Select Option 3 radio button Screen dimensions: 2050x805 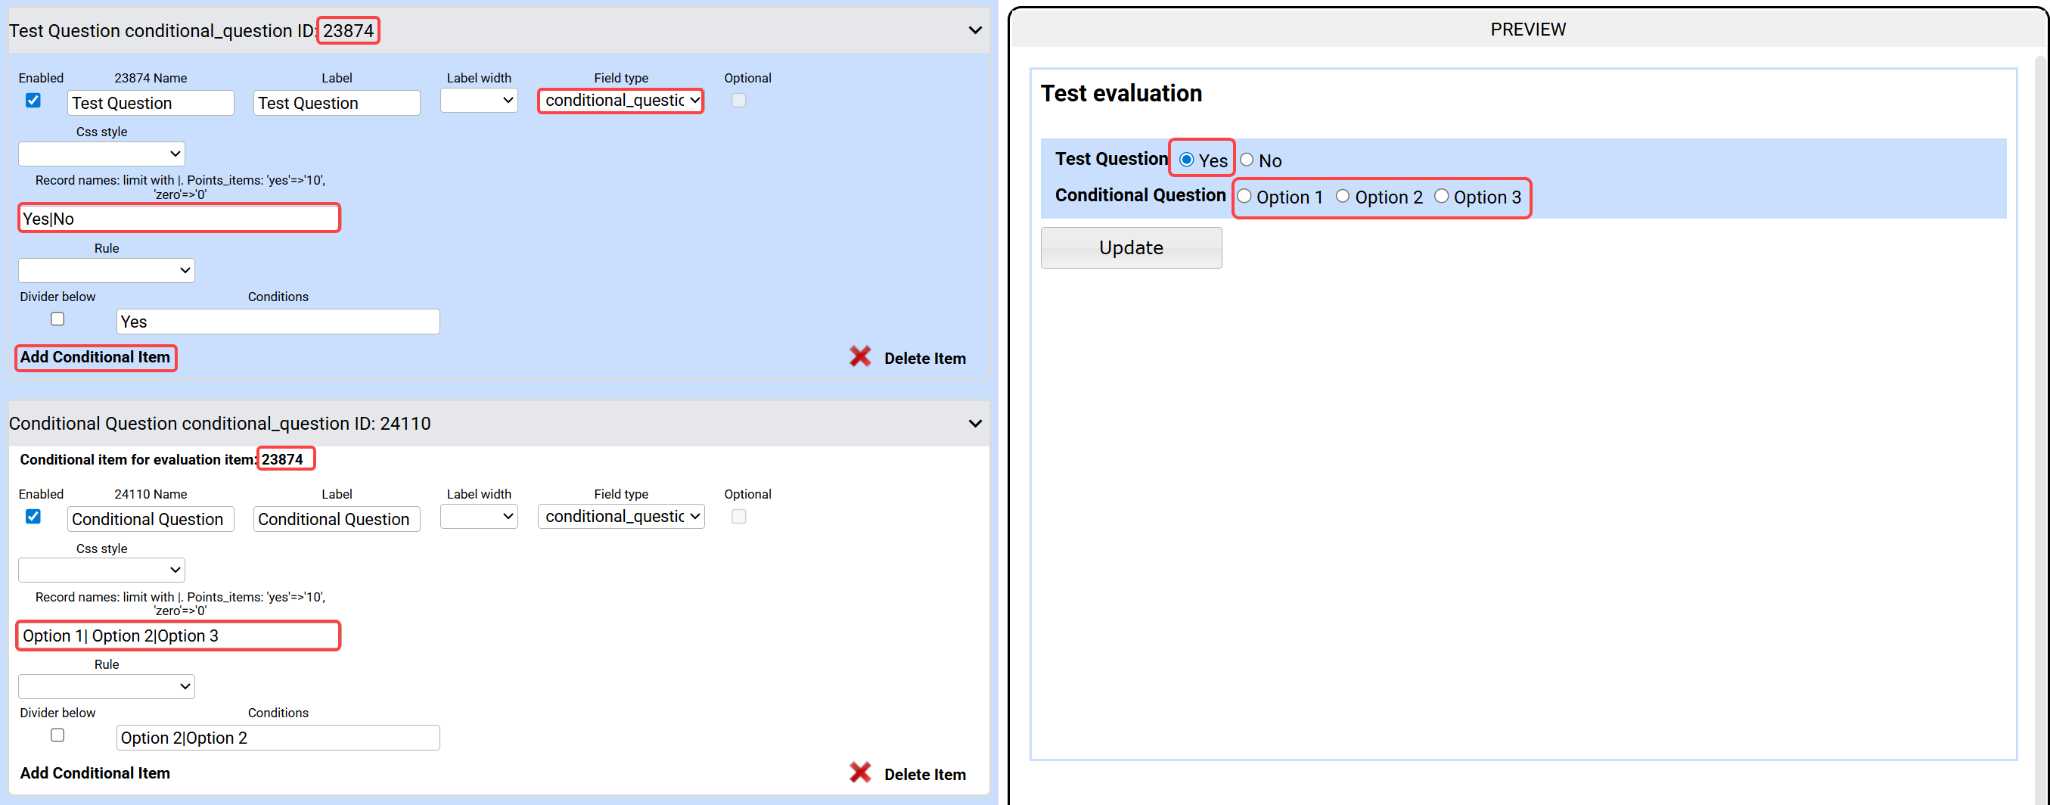tap(1441, 197)
